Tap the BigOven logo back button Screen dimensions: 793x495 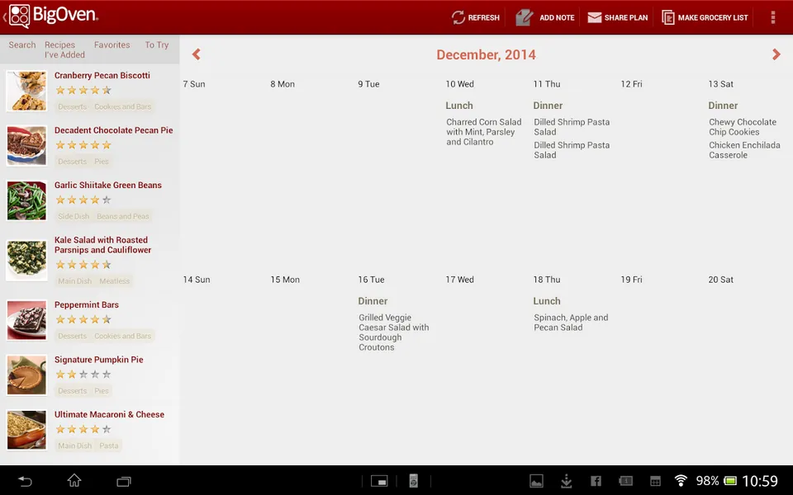[x=50, y=16]
